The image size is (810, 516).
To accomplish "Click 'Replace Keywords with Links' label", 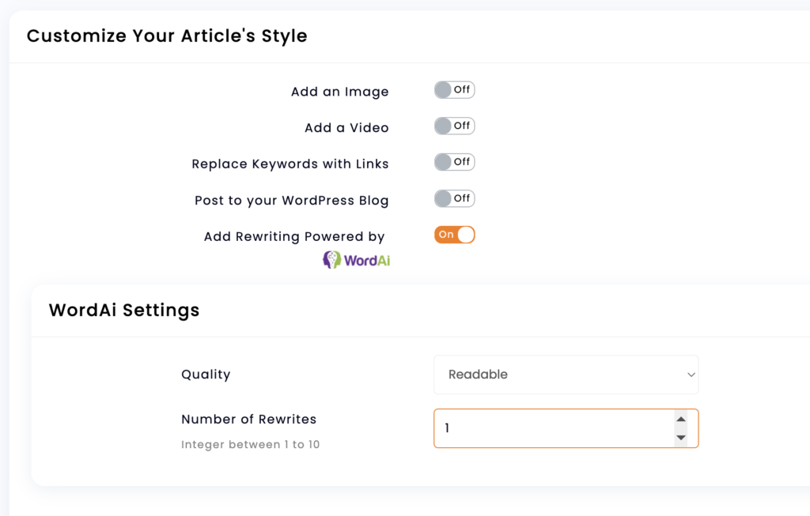I will (x=290, y=164).
